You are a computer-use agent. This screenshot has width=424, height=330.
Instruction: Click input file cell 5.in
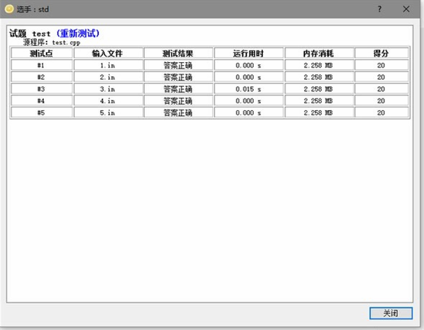108,113
